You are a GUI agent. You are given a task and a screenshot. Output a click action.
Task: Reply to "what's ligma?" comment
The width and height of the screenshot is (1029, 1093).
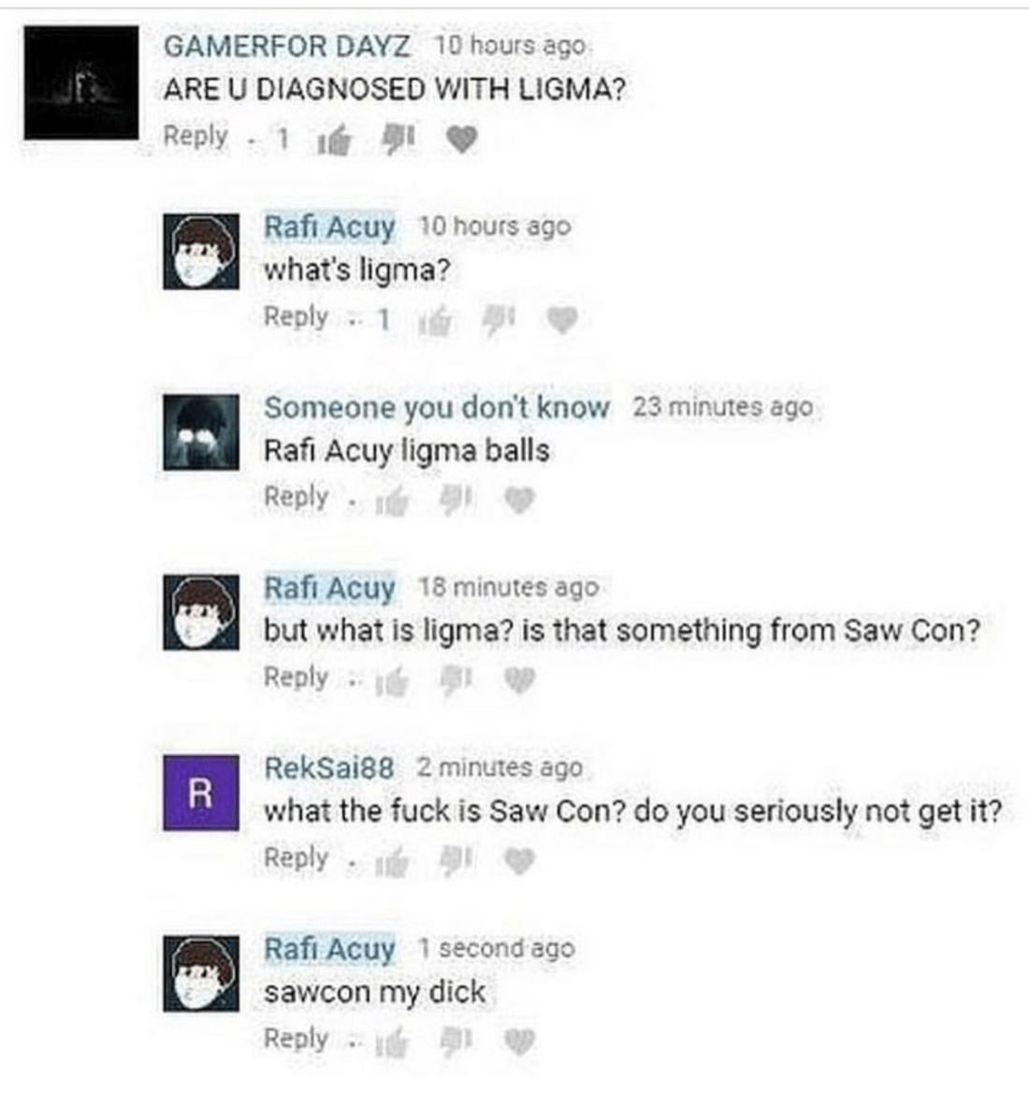pos(297,316)
